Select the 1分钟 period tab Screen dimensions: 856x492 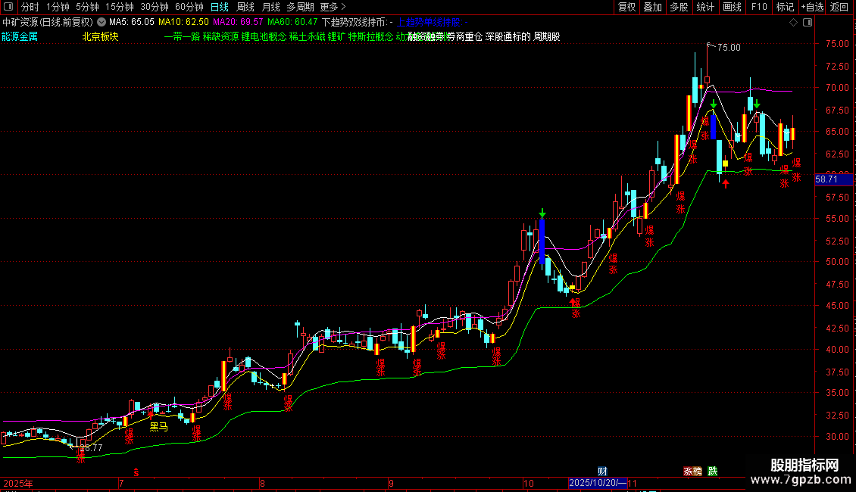click(58, 7)
